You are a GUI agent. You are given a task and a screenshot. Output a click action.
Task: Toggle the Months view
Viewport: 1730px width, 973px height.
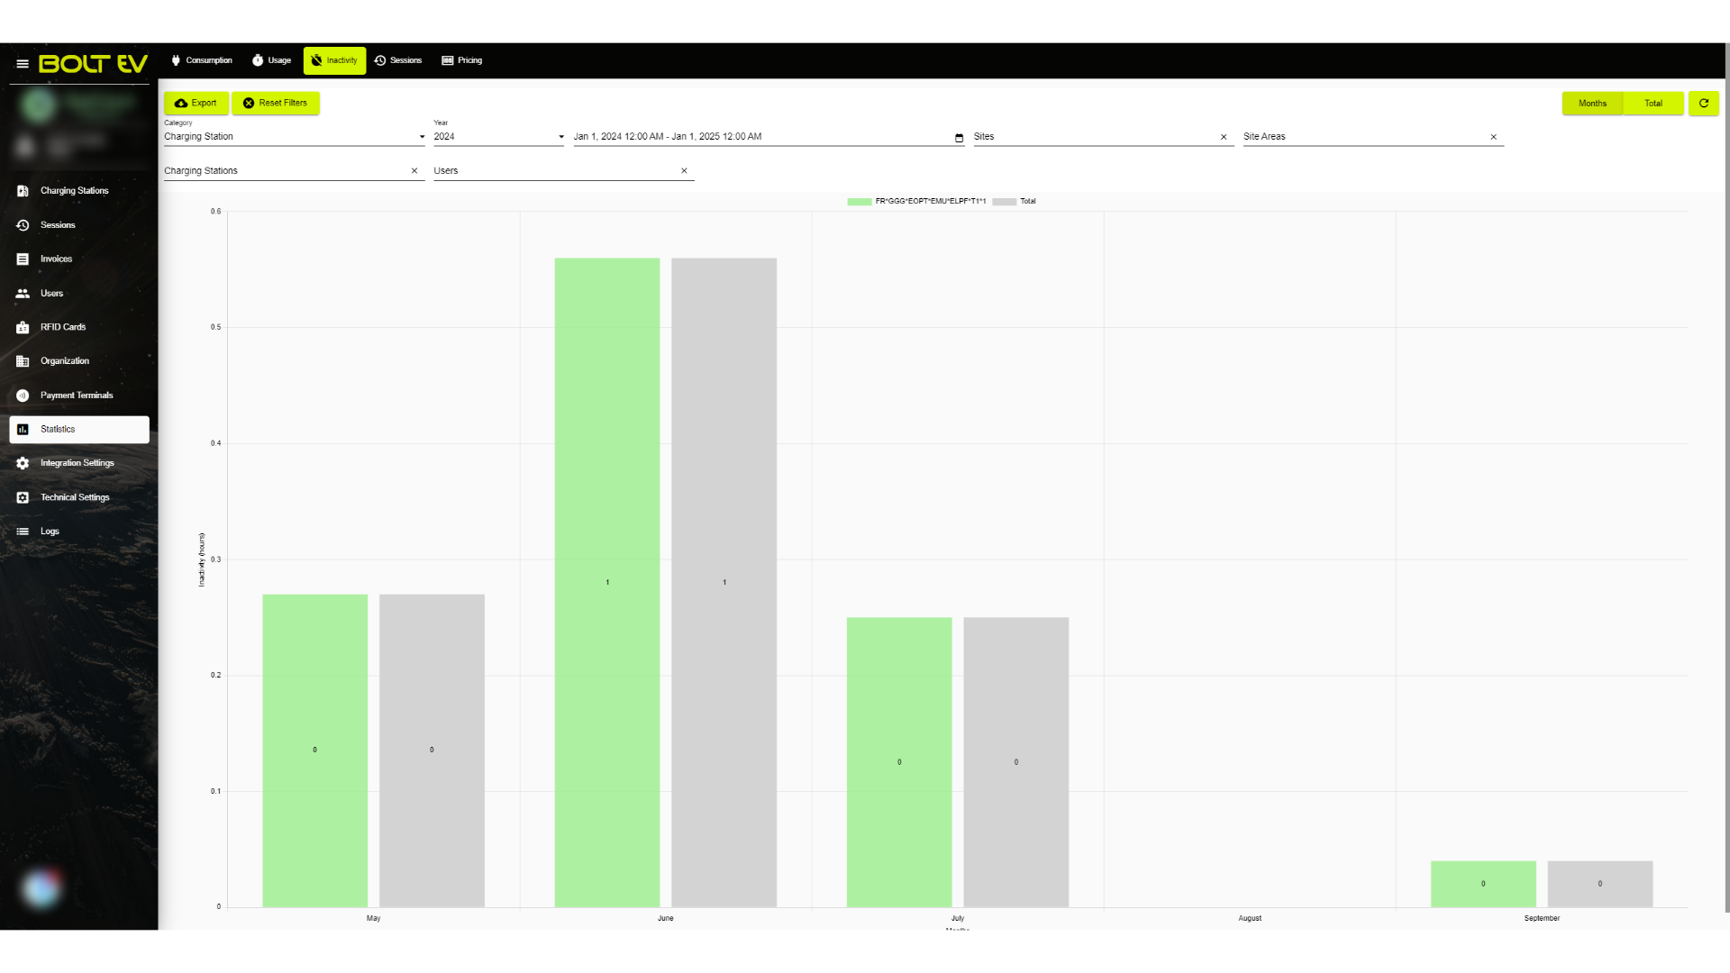click(x=1592, y=103)
